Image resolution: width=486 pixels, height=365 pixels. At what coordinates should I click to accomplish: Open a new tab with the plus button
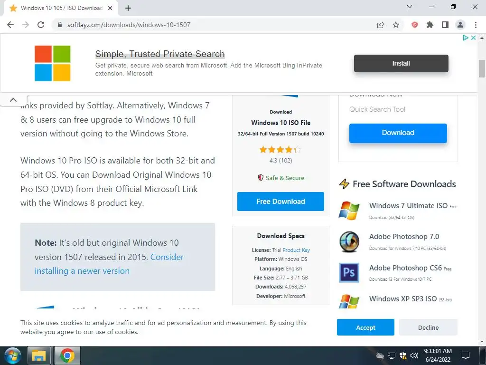[128, 9]
